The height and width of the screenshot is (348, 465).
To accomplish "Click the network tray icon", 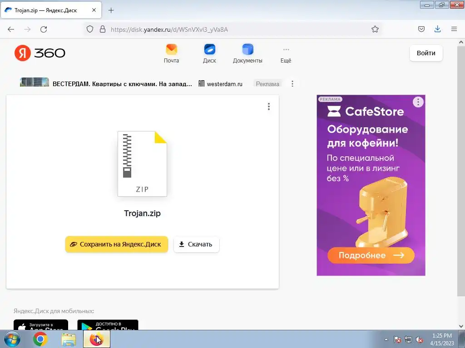I will coord(408,339).
